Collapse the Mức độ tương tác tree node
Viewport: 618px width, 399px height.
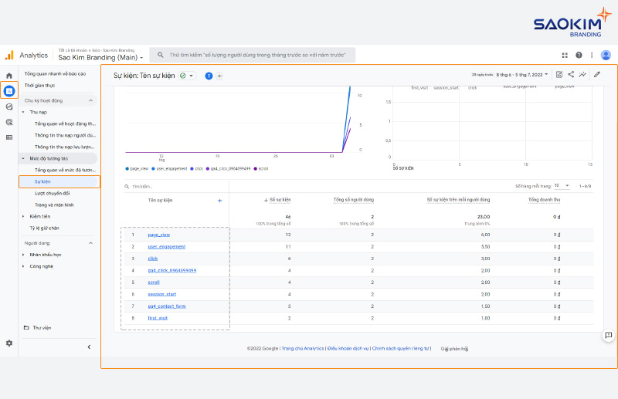pyautogui.click(x=23, y=158)
